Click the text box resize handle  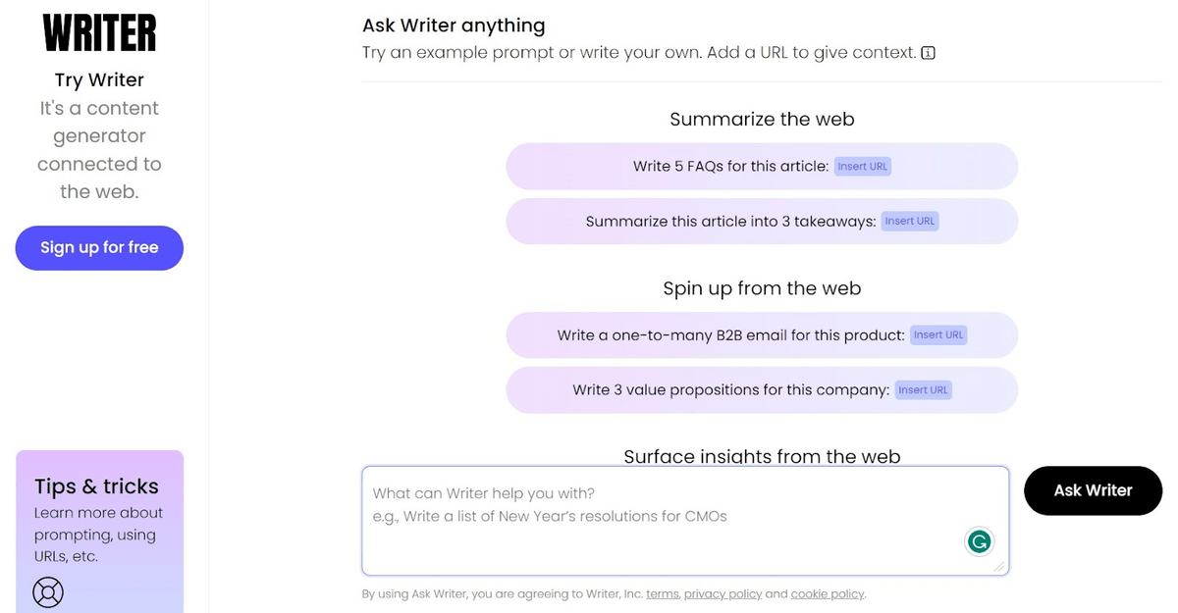[x=999, y=566]
